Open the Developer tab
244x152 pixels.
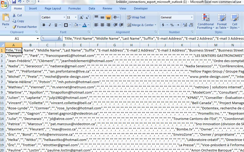click(x=141, y=8)
